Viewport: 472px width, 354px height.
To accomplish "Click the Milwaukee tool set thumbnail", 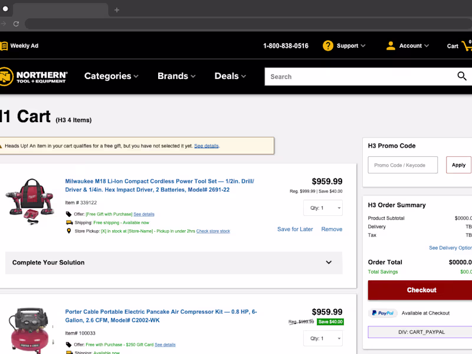I will click(x=31, y=202).
